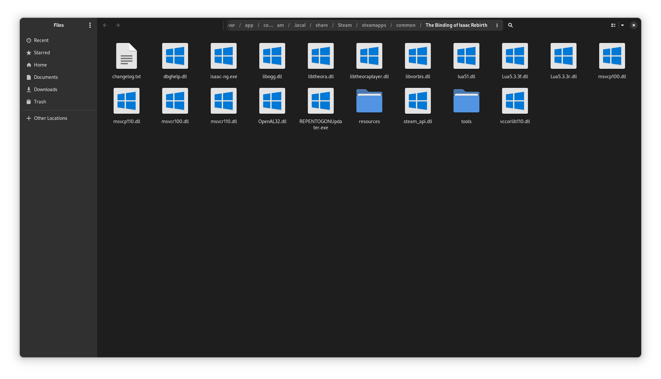Go to Home in the sidebar
This screenshot has height=379, width=661.
point(59,65)
